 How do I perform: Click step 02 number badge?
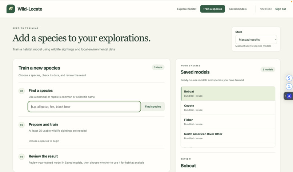pos(21,125)
